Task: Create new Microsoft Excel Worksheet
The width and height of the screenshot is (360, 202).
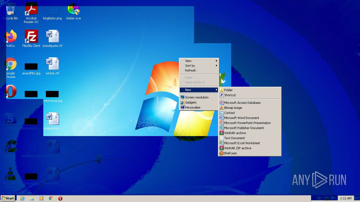Action: pos(250,143)
